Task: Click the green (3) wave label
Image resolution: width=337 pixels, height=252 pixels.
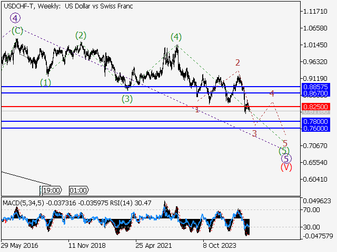Action: coord(126,98)
